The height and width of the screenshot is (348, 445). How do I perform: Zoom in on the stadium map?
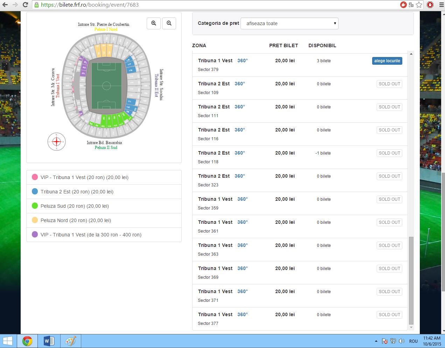(154, 23)
